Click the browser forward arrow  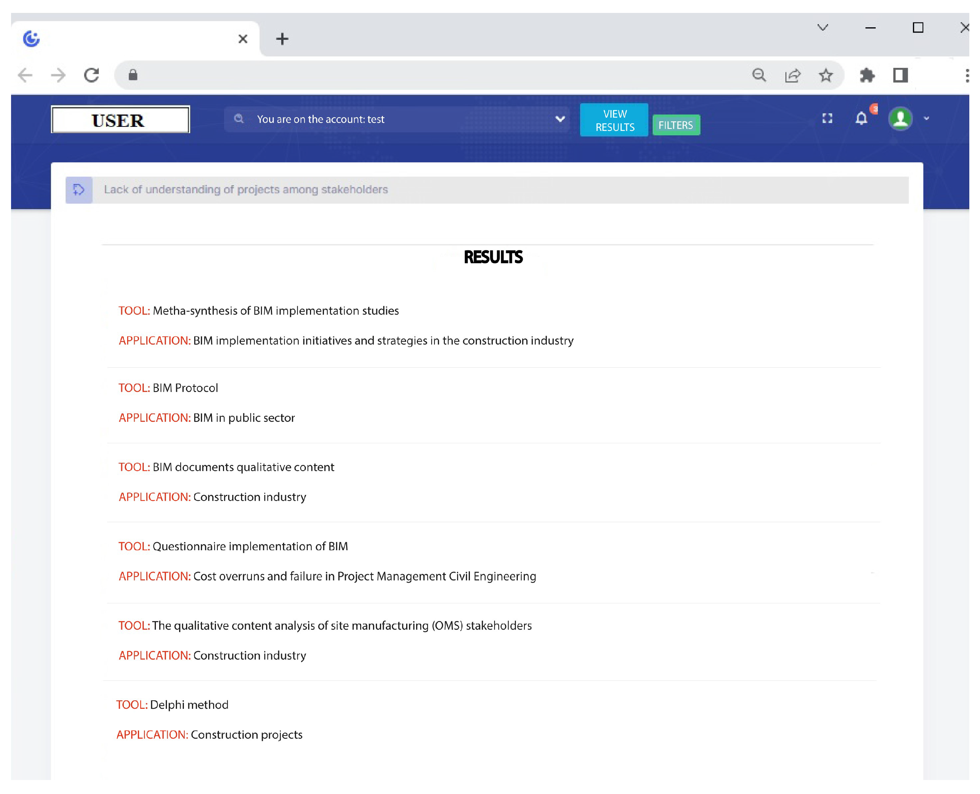(x=58, y=75)
